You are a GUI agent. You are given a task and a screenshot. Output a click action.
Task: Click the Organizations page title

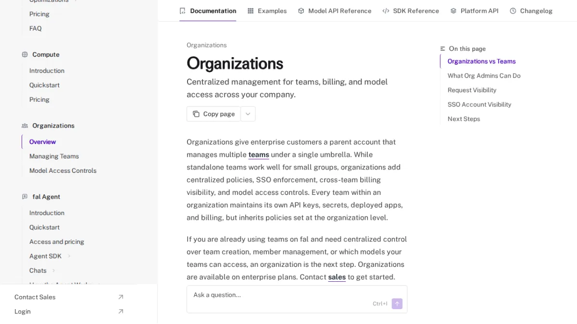(235, 63)
